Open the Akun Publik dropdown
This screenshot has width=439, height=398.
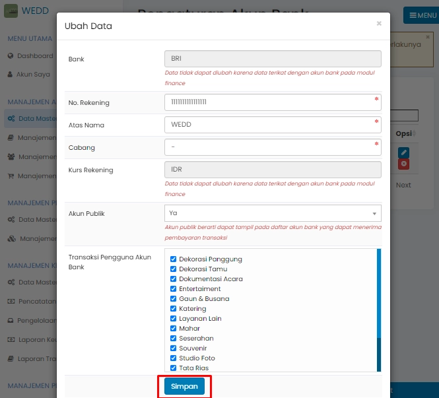tap(272, 213)
